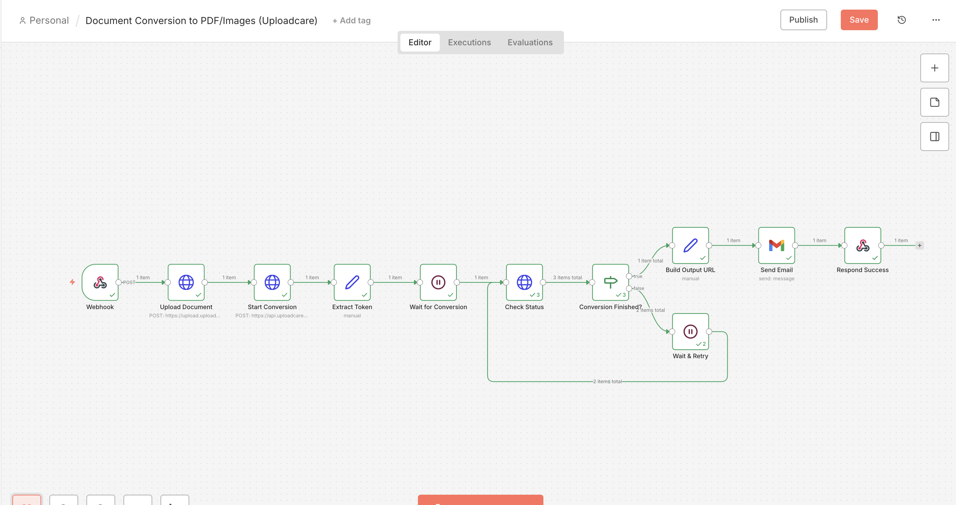This screenshot has width=956, height=505.
Task: Click the plus after Respond Success
Action: tap(920, 245)
